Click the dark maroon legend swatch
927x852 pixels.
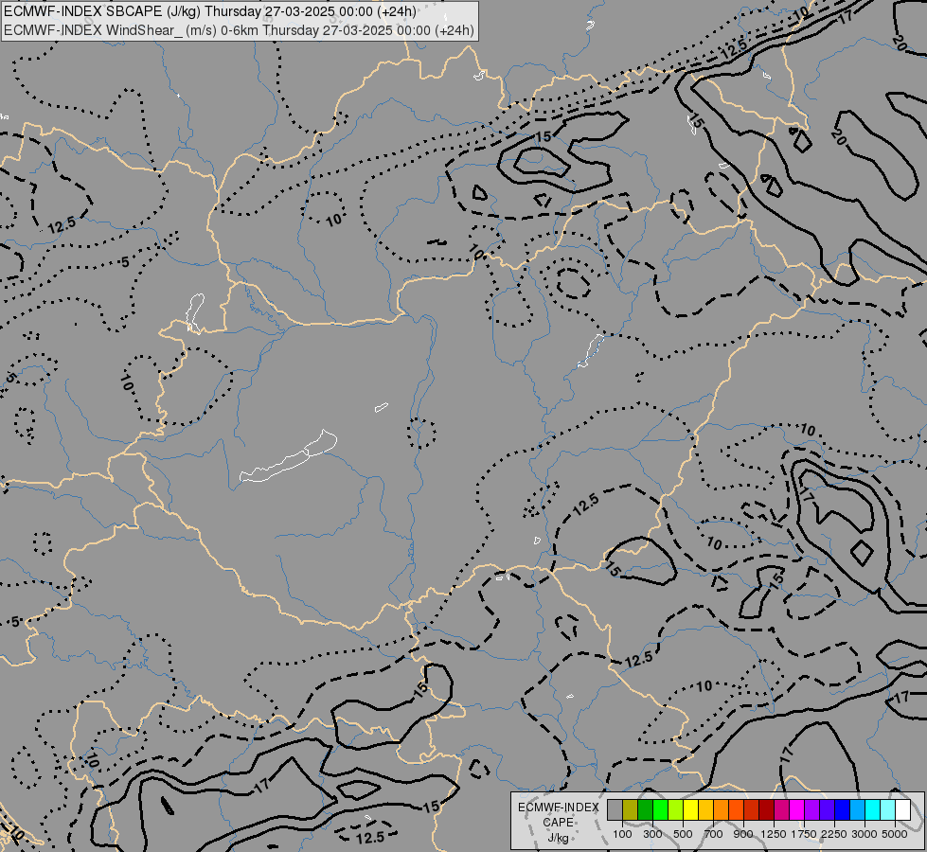pos(767,809)
